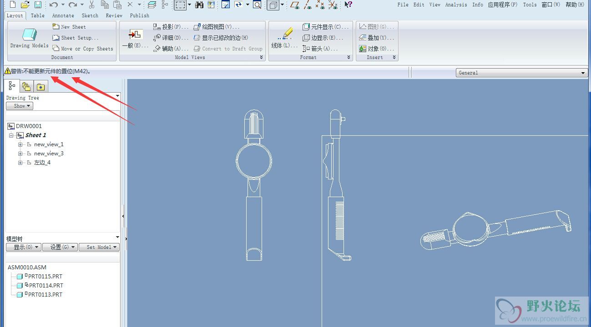The image size is (591, 327).
Task: Open the Set Model dropdown
Action: pyautogui.click(x=99, y=247)
